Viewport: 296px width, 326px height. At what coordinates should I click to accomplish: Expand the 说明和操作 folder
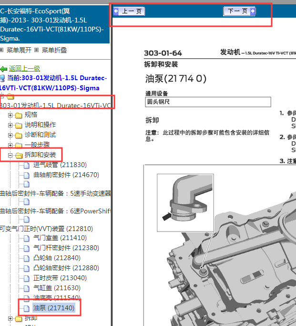pyautogui.click(x=10, y=125)
